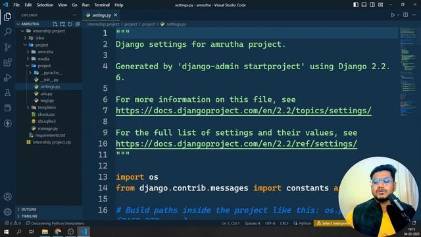Open the Manage gear icon
421x237 pixels.
[x=7, y=212]
